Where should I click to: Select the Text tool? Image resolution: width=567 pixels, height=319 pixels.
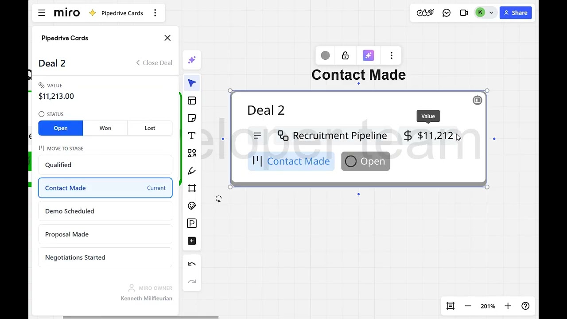[x=192, y=136]
